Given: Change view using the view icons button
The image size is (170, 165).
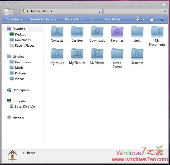Looking at the screenshot, I should 138,19.
